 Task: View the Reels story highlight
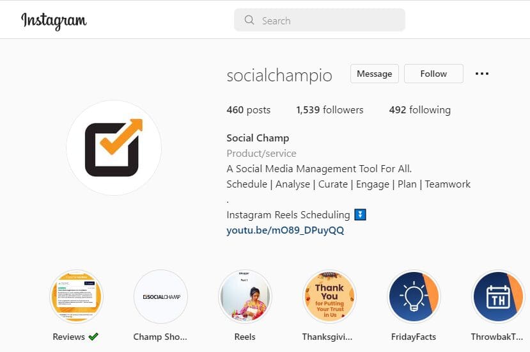click(x=245, y=296)
